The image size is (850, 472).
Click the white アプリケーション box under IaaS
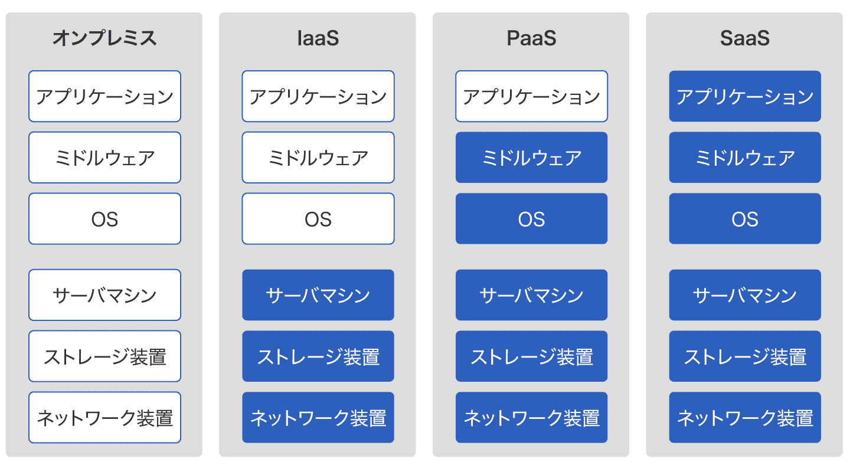point(318,96)
